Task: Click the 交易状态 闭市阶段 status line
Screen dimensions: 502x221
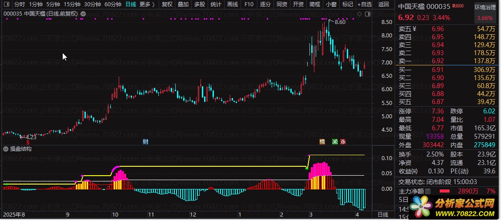Action: (438, 182)
